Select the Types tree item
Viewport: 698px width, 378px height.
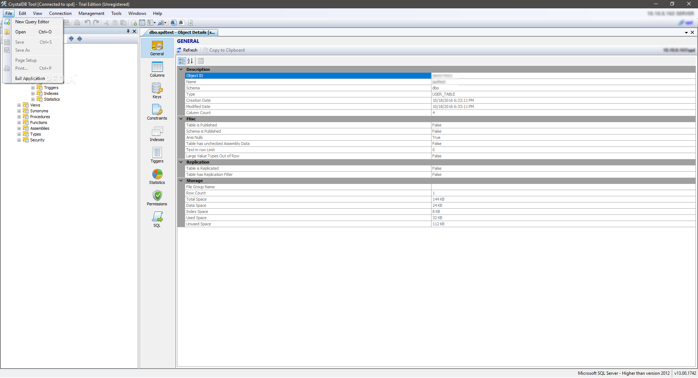(x=35, y=134)
